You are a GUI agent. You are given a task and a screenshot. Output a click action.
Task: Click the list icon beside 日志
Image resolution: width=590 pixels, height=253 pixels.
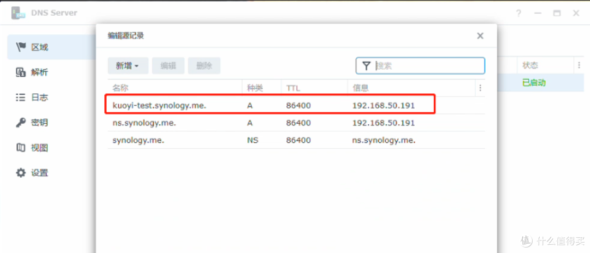pyautogui.click(x=20, y=98)
